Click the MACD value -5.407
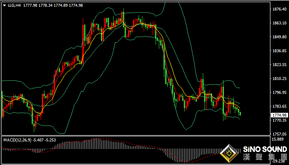Screen dimensions: 289x165 pyautogui.click(x=38, y=140)
